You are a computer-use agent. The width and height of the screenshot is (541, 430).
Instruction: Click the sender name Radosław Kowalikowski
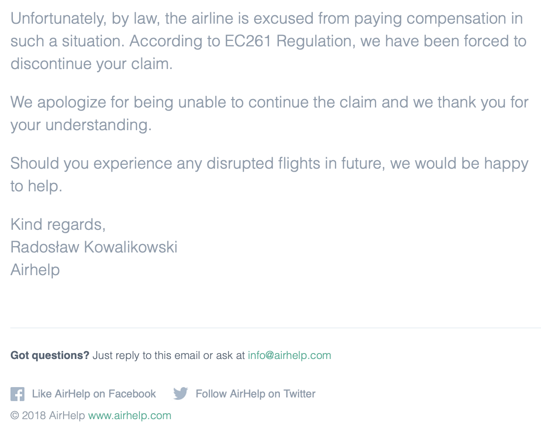[94, 247]
